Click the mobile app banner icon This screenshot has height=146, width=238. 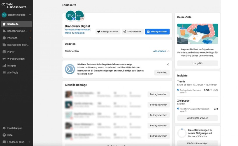[x=70, y=69]
